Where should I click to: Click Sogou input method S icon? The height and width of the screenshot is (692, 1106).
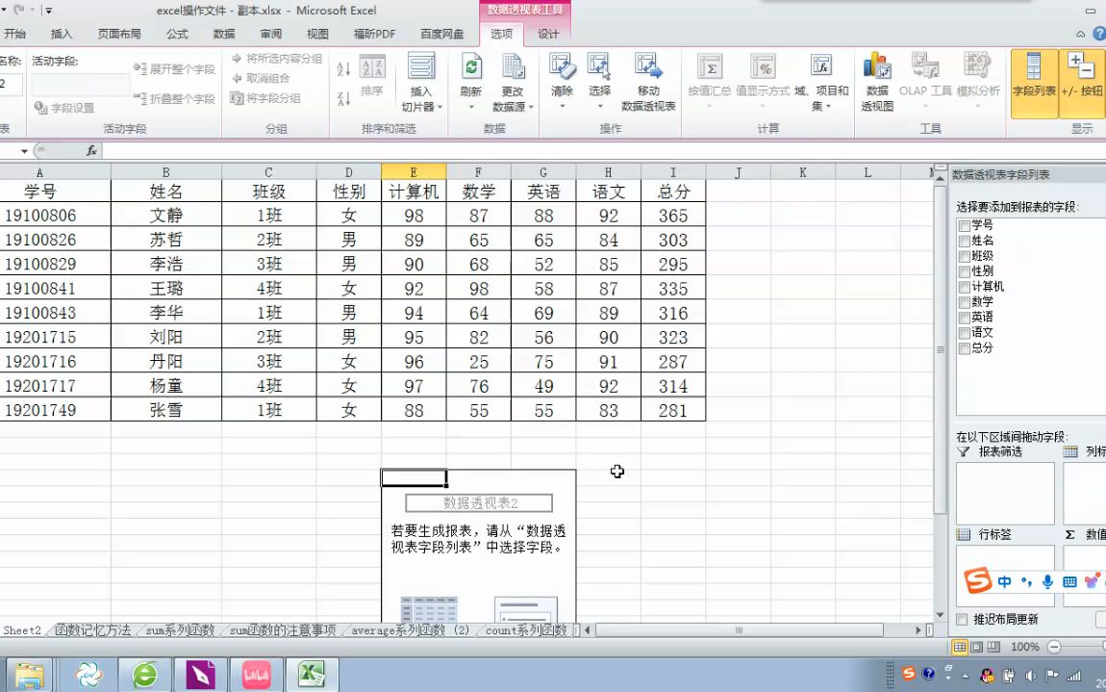point(978,581)
